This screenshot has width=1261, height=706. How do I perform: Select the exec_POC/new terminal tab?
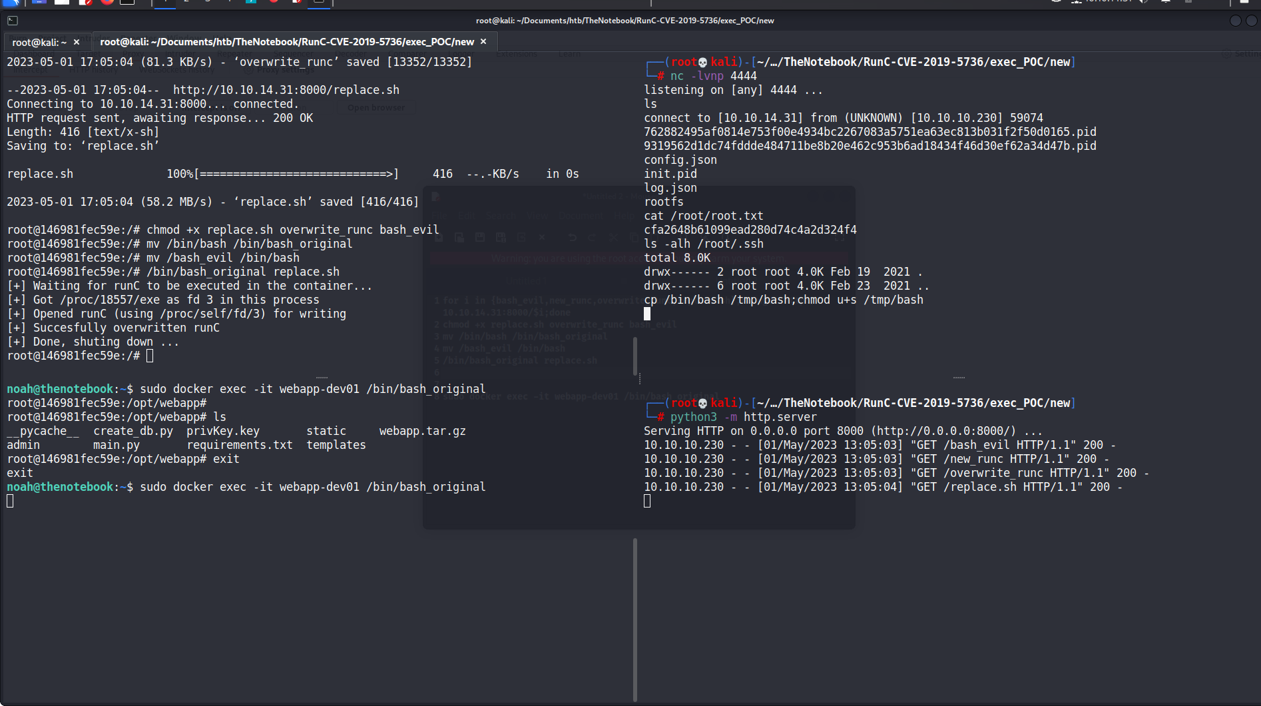pyautogui.click(x=287, y=42)
